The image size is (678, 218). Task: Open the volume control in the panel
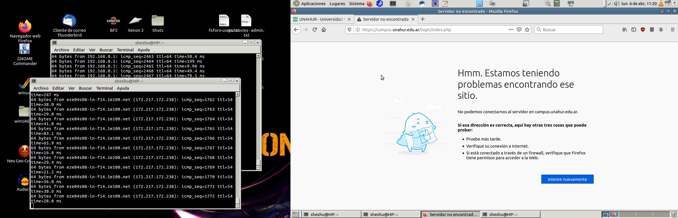pyautogui.click(x=617, y=4)
